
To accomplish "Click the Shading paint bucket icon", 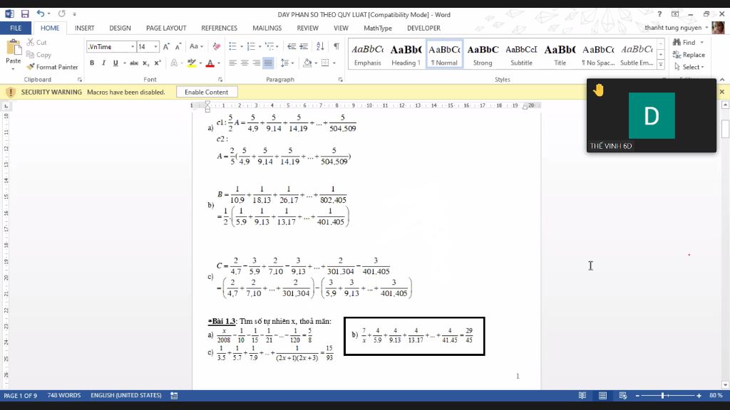I will [x=307, y=63].
